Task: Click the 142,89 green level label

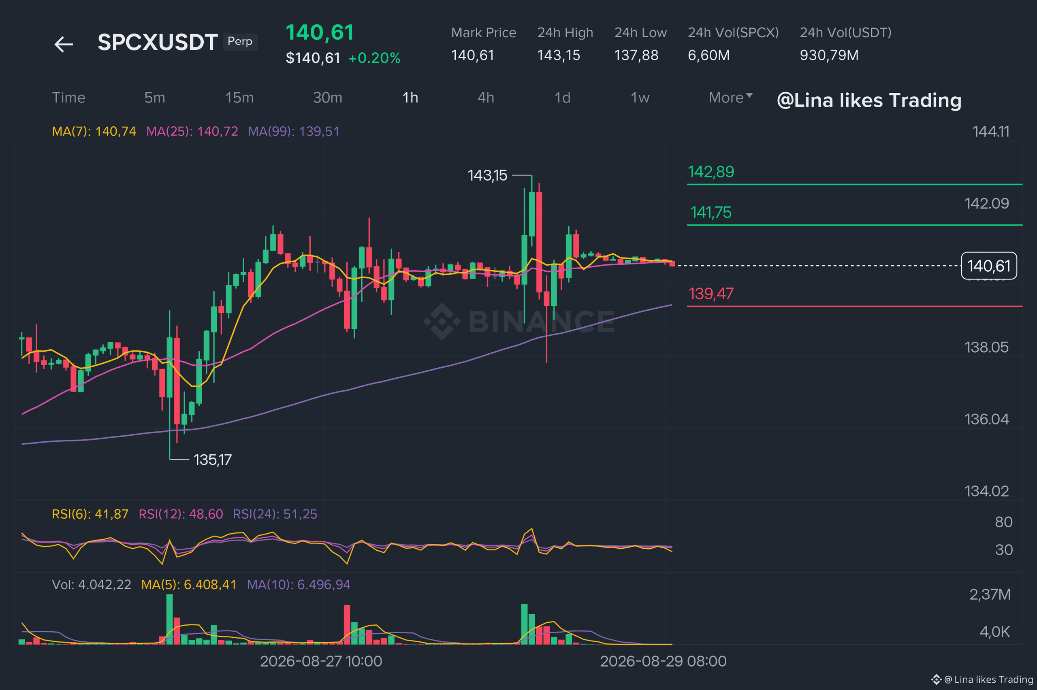Action: point(711,172)
